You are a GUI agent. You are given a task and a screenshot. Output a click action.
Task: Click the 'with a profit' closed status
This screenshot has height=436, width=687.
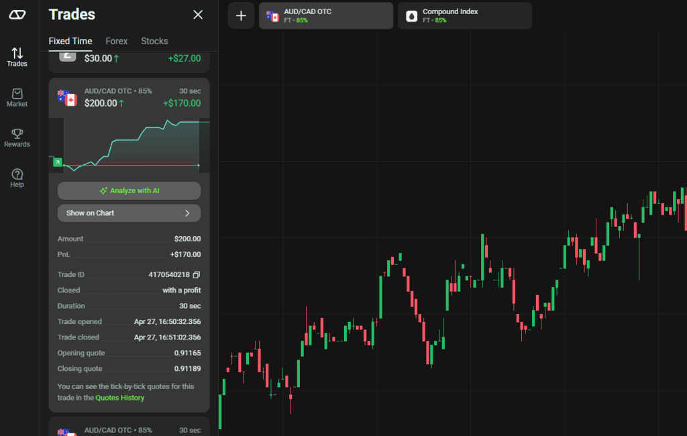(182, 290)
